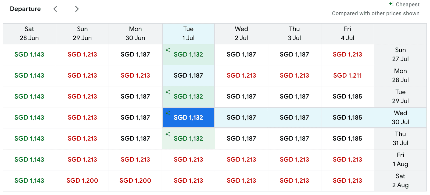Go to previous departure dates with left arrow
430x195 pixels.
tap(55, 9)
